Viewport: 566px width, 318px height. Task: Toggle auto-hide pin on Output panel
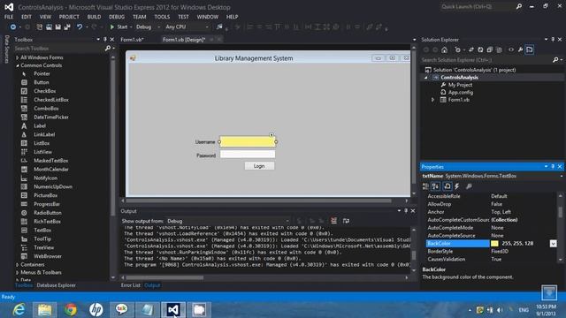coord(406,211)
